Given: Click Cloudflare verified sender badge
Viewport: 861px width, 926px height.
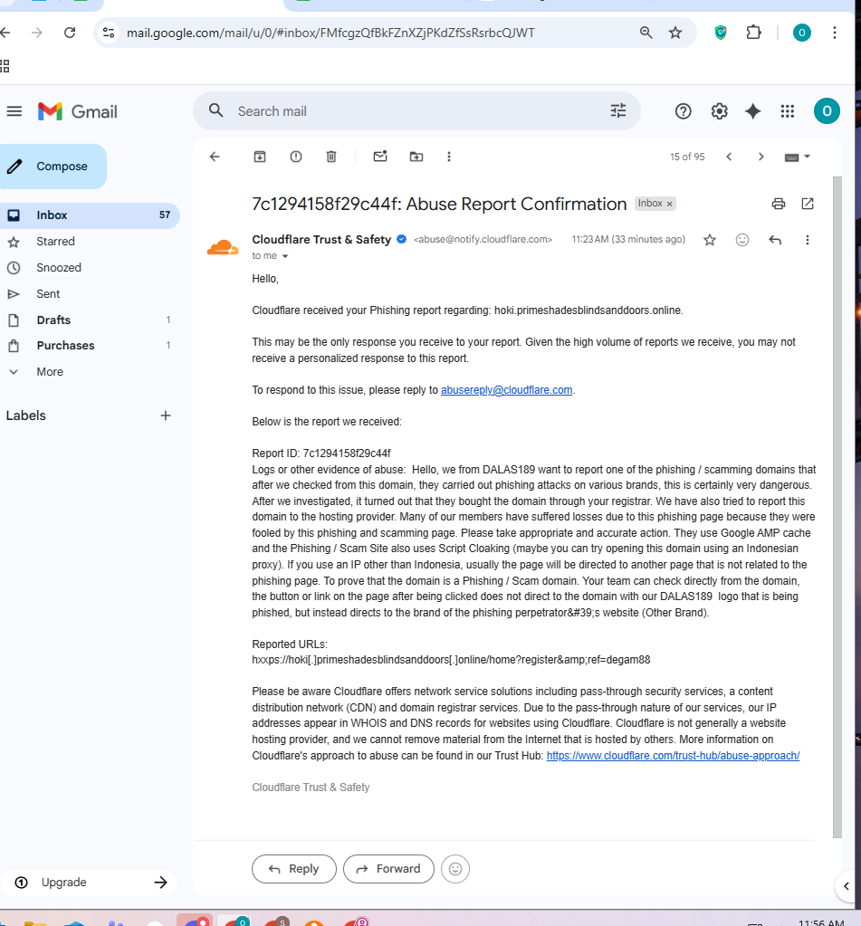Looking at the screenshot, I should (x=402, y=239).
